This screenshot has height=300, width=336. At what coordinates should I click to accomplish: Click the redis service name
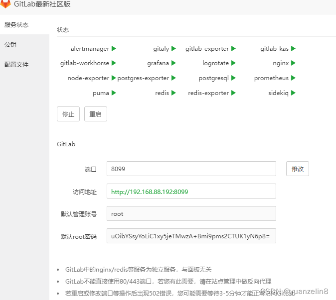coord(162,93)
